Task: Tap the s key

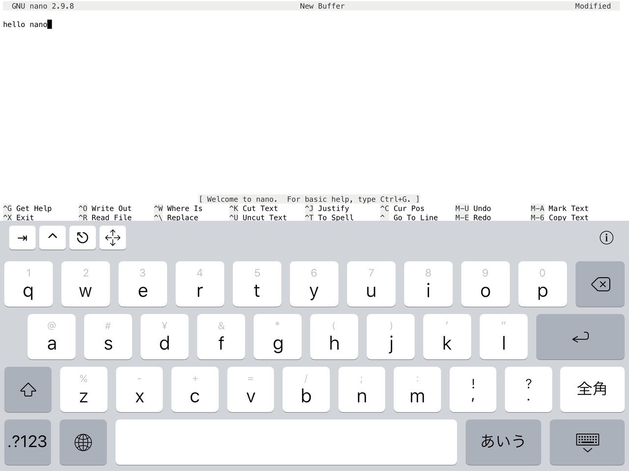Action: coord(108,337)
